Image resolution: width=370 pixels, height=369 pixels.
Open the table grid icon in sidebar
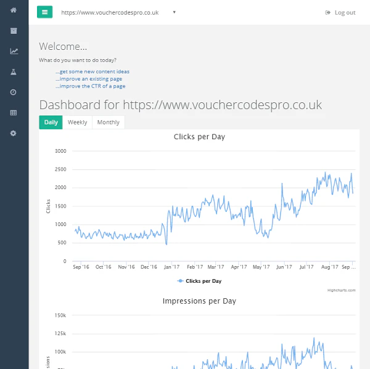coord(14,113)
